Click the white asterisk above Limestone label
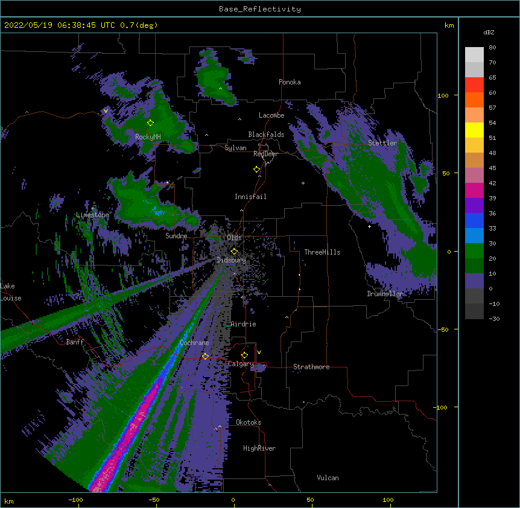Viewport: 520px width, 508px height. click(x=93, y=208)
